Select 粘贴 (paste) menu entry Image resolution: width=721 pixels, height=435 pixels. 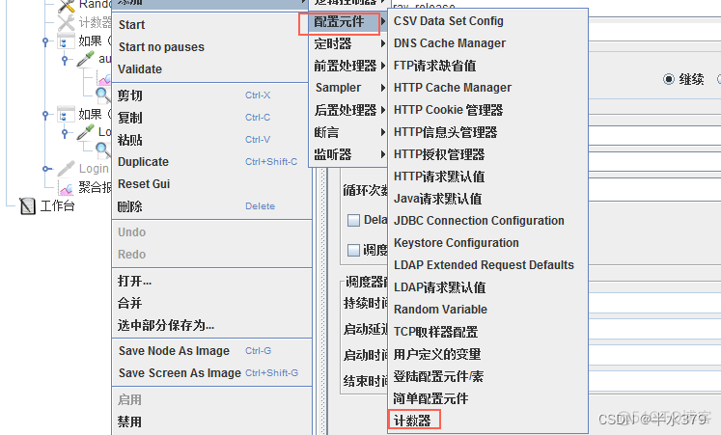tap(211, 139)
